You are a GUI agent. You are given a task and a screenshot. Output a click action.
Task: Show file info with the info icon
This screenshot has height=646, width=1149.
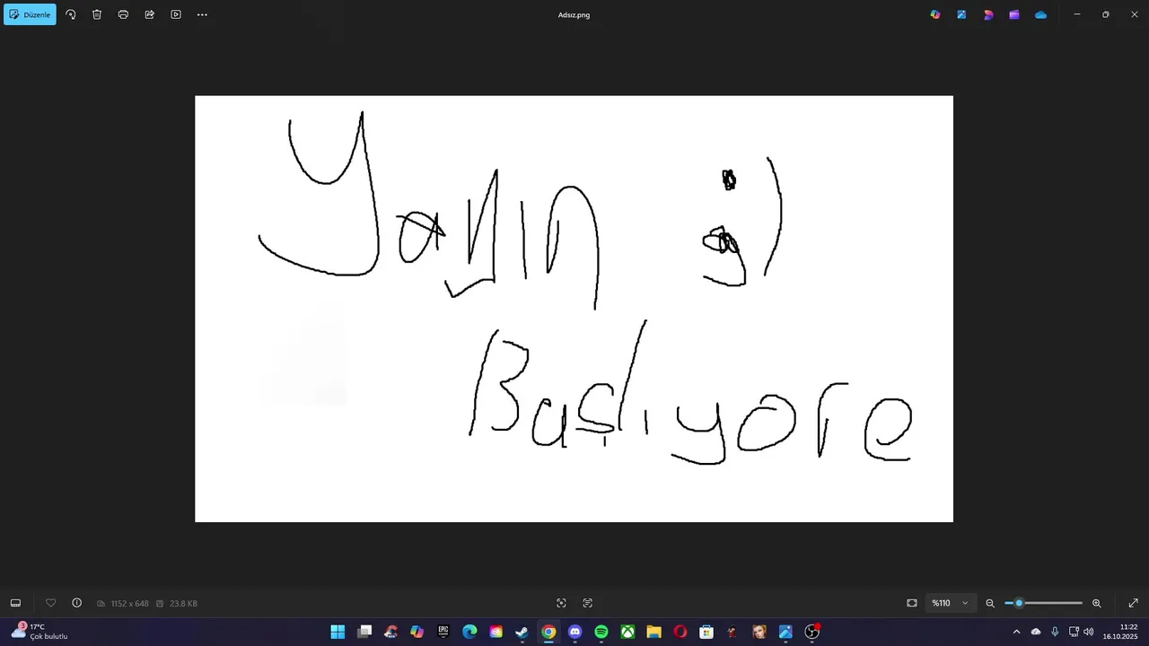76,603
